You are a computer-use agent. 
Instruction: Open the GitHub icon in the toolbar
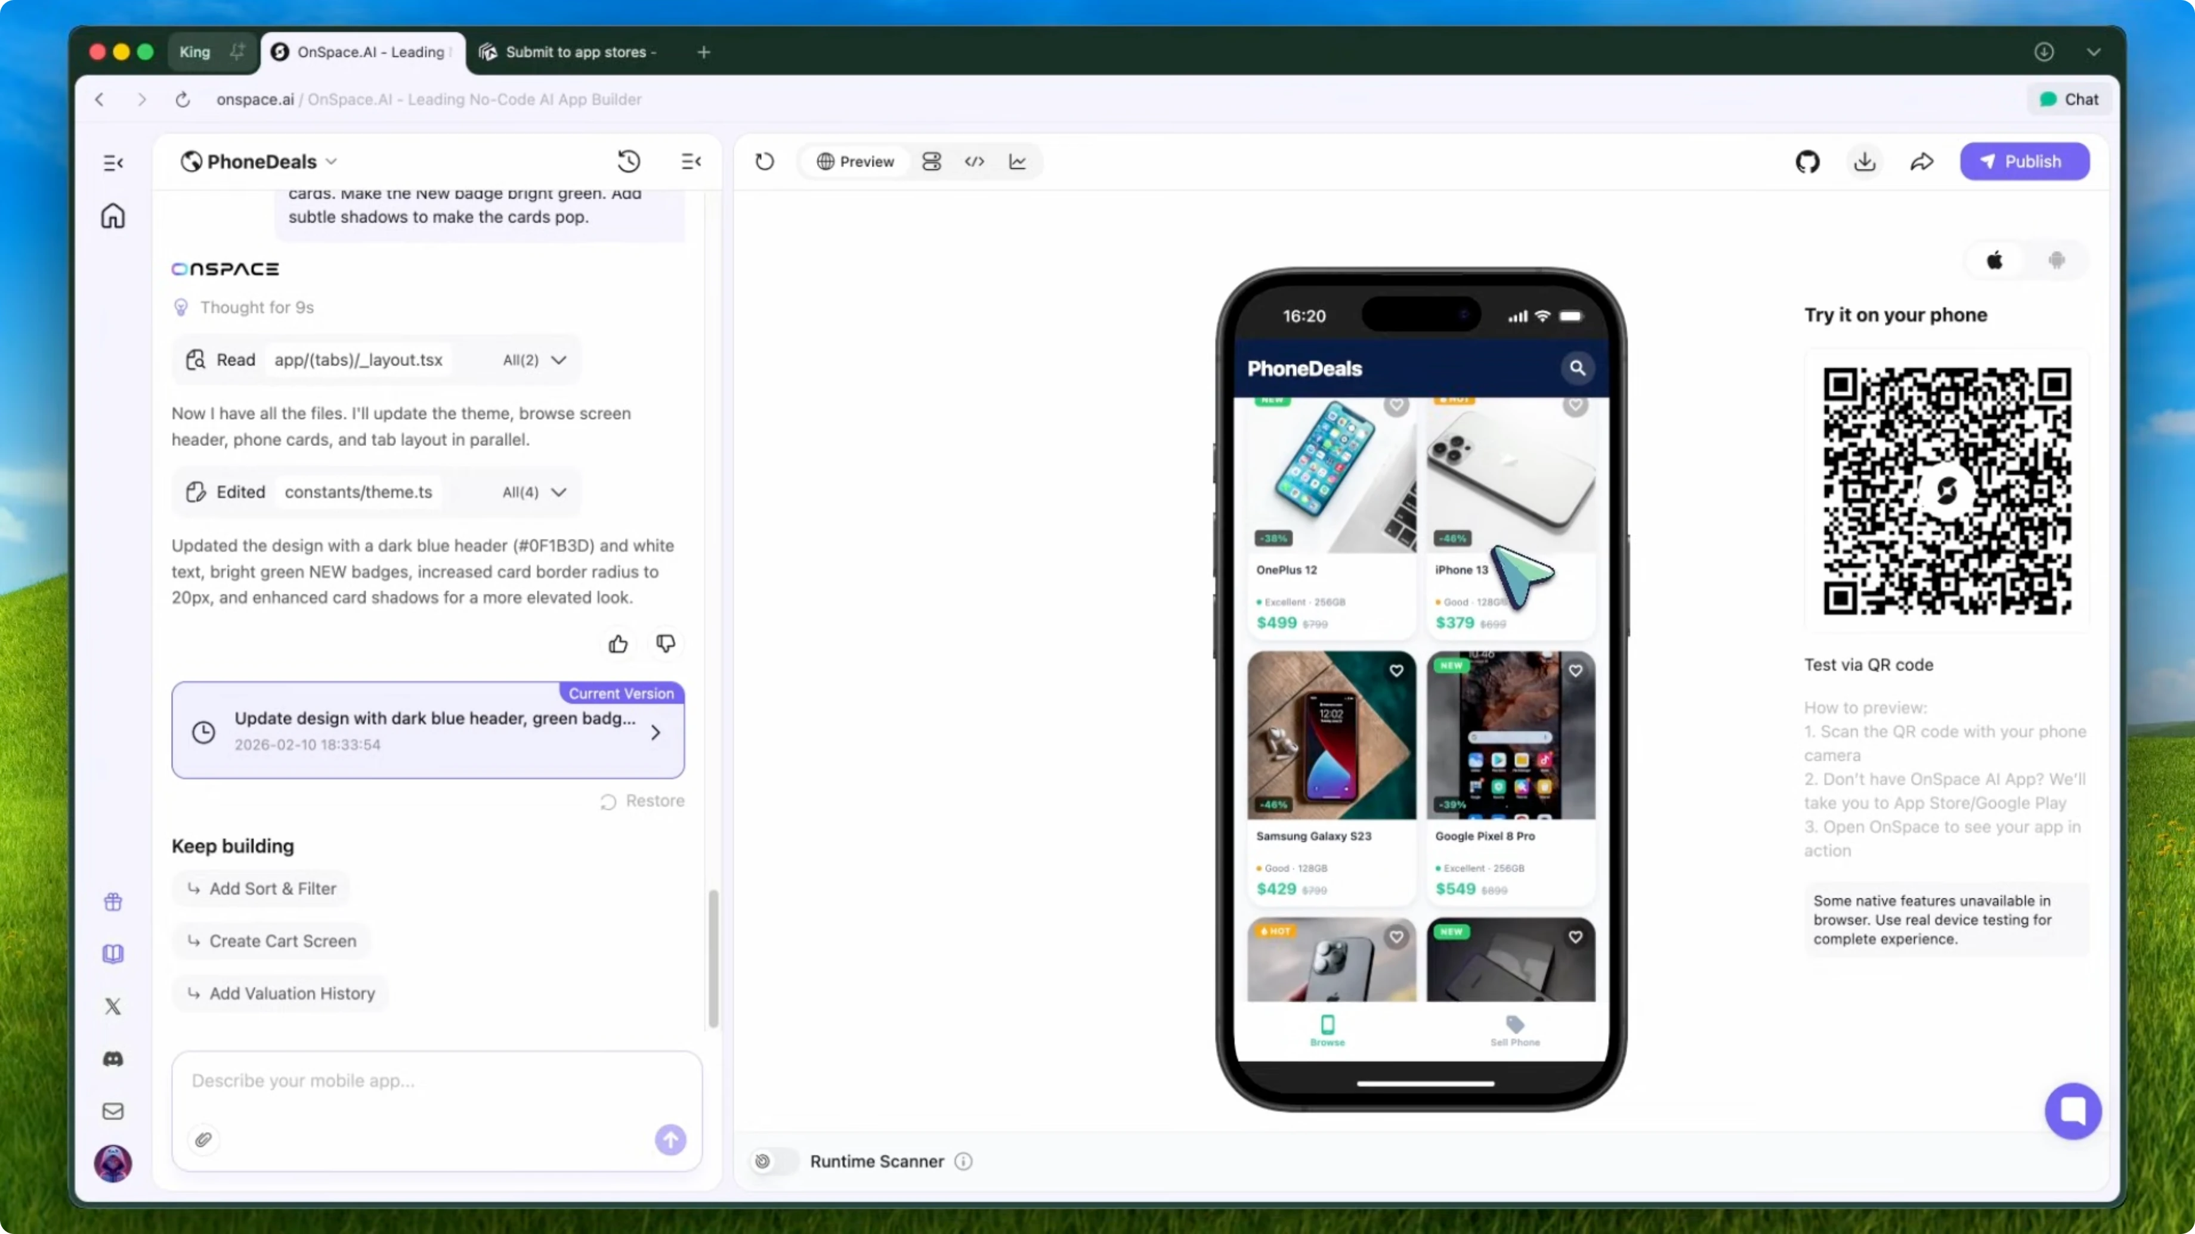coord(1808,162)
